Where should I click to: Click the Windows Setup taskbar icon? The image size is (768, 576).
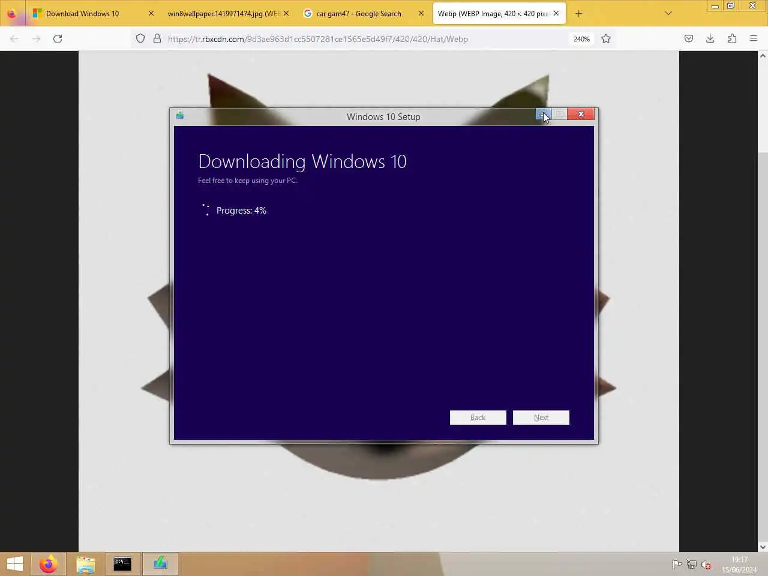click(x=160, y=564)
